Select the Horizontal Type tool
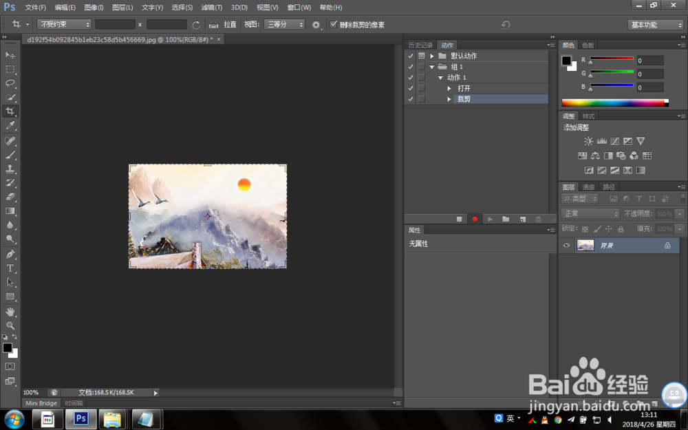 click(x=10, y=268)
